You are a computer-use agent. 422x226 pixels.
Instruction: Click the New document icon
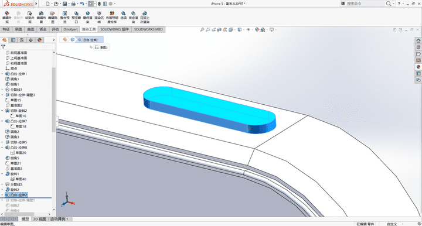click(x=47, y=4)
